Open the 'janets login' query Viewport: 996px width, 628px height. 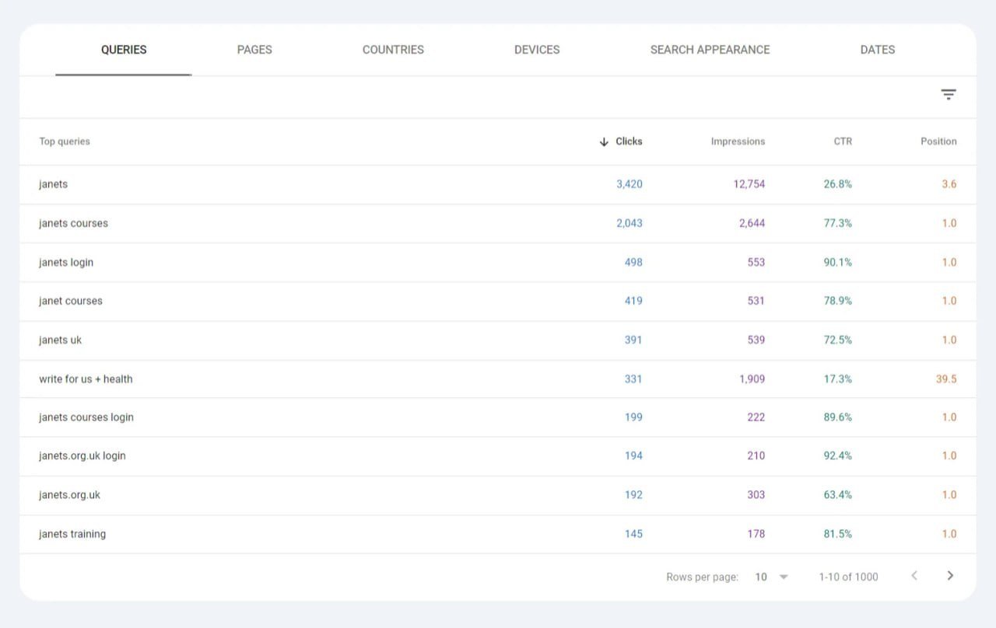tap(66, 262)
